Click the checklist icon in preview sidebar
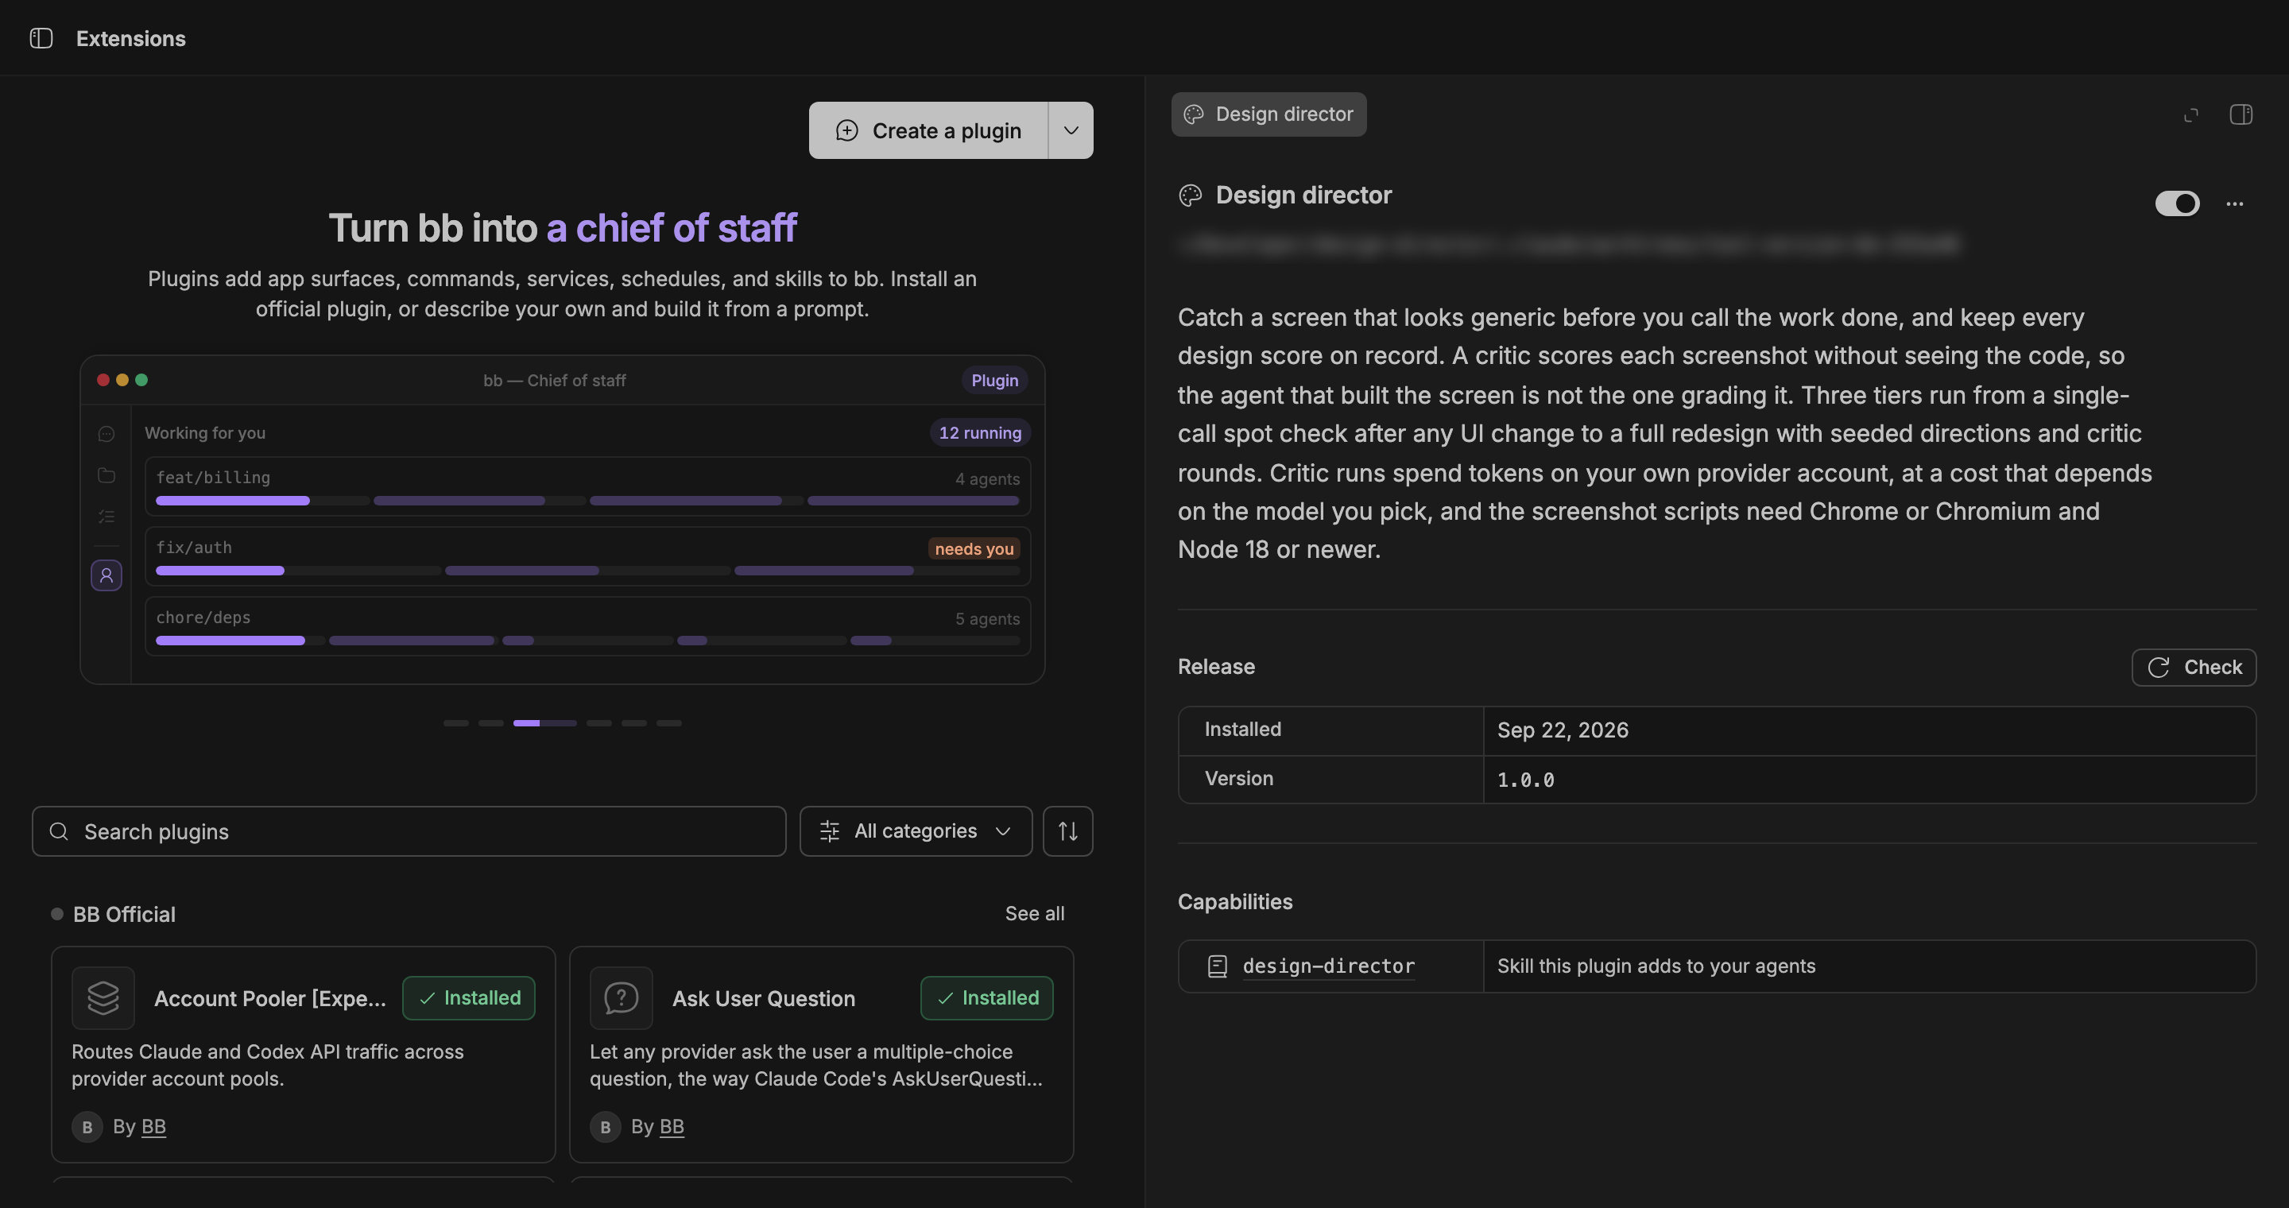Screen dimensions: 2289x1208 point(107,516)
